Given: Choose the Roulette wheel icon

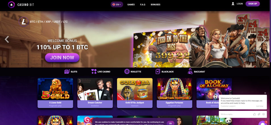Looking at the screenshot, I should coord(127,71).
